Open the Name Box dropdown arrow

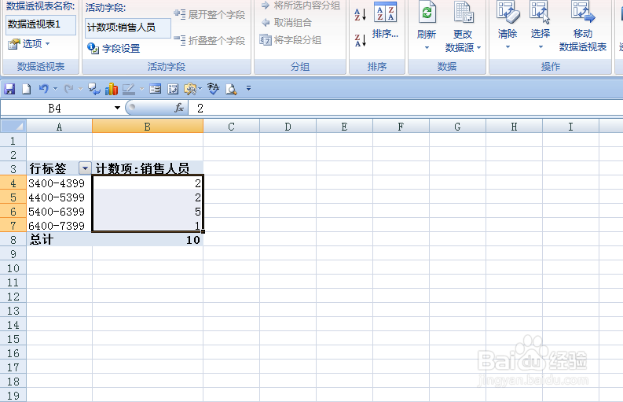pos(117,108)
